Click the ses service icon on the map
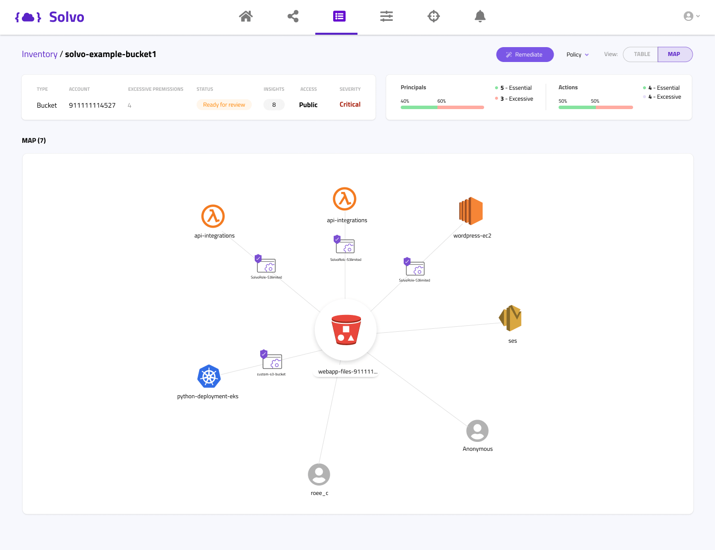Image resolution: width=715 pixels, height=550 pixels. tap(510, 318)
